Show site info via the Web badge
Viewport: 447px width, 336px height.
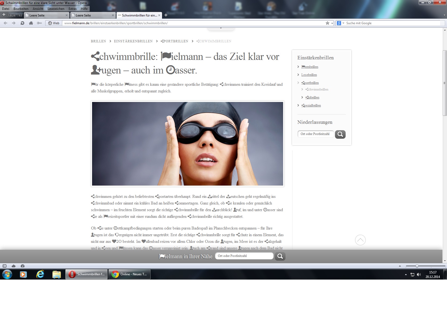coord(54,23)
